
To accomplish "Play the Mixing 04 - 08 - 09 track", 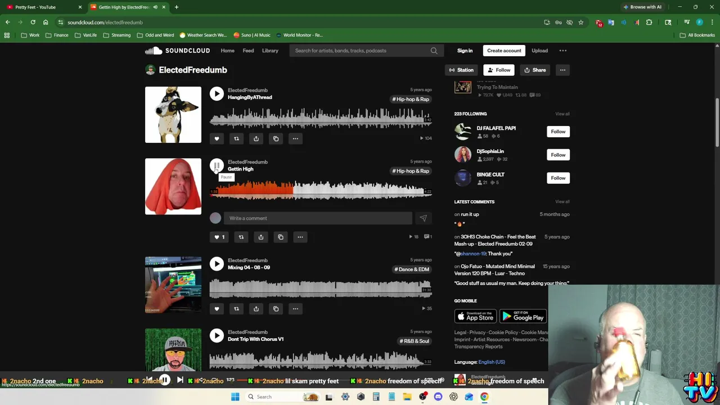I will tap(217, 264).
